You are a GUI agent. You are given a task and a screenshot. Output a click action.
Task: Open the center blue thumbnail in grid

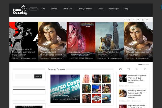[x=96, y=89]
